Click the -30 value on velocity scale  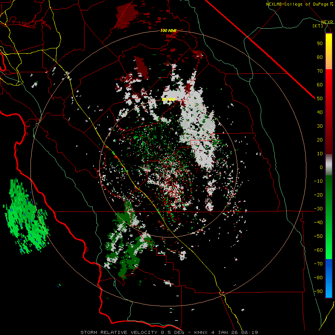click(x=318, y=209)
